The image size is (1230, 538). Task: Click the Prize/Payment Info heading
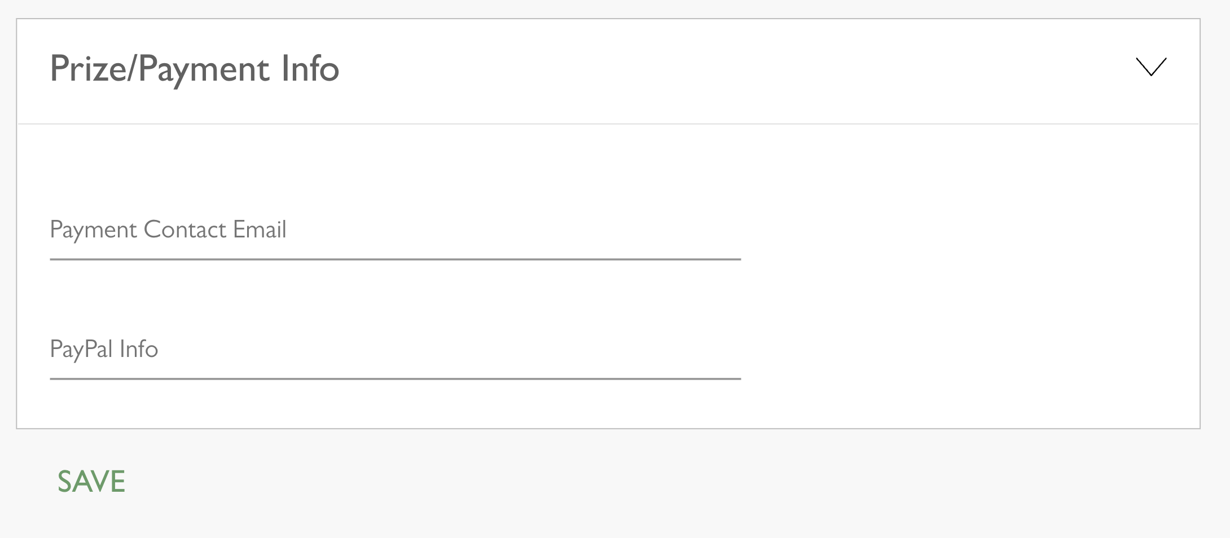194,69
